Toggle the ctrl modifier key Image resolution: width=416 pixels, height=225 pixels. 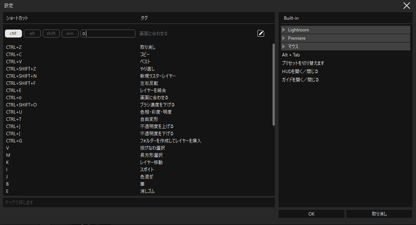[x=13, y=33]
